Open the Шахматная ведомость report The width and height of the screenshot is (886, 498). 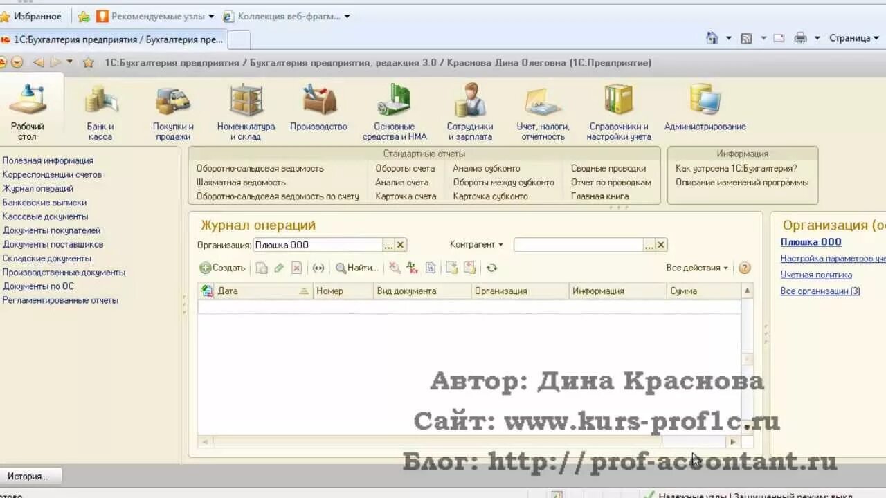coord(241,183)
